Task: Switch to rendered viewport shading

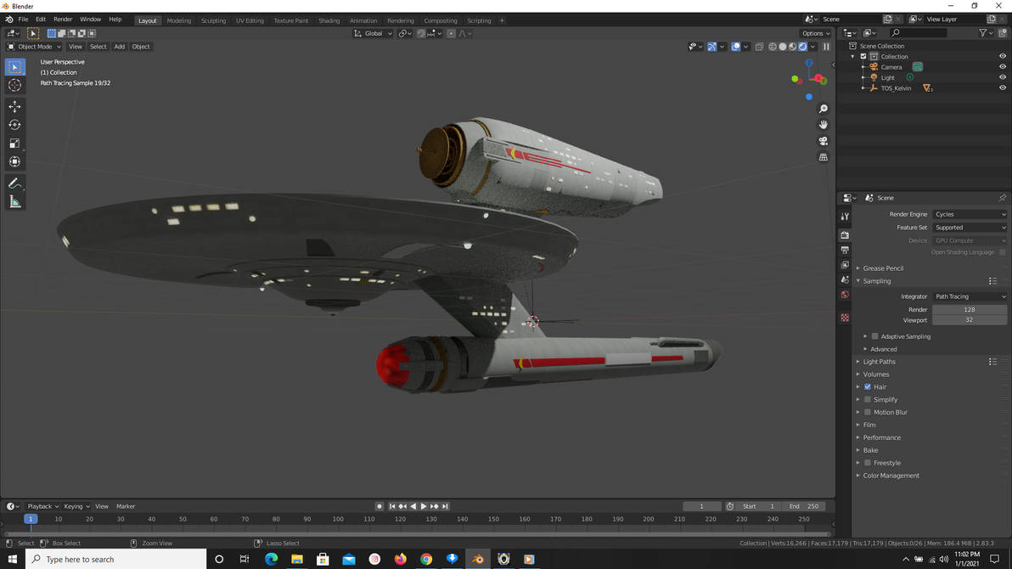Action: coord(802,47)
